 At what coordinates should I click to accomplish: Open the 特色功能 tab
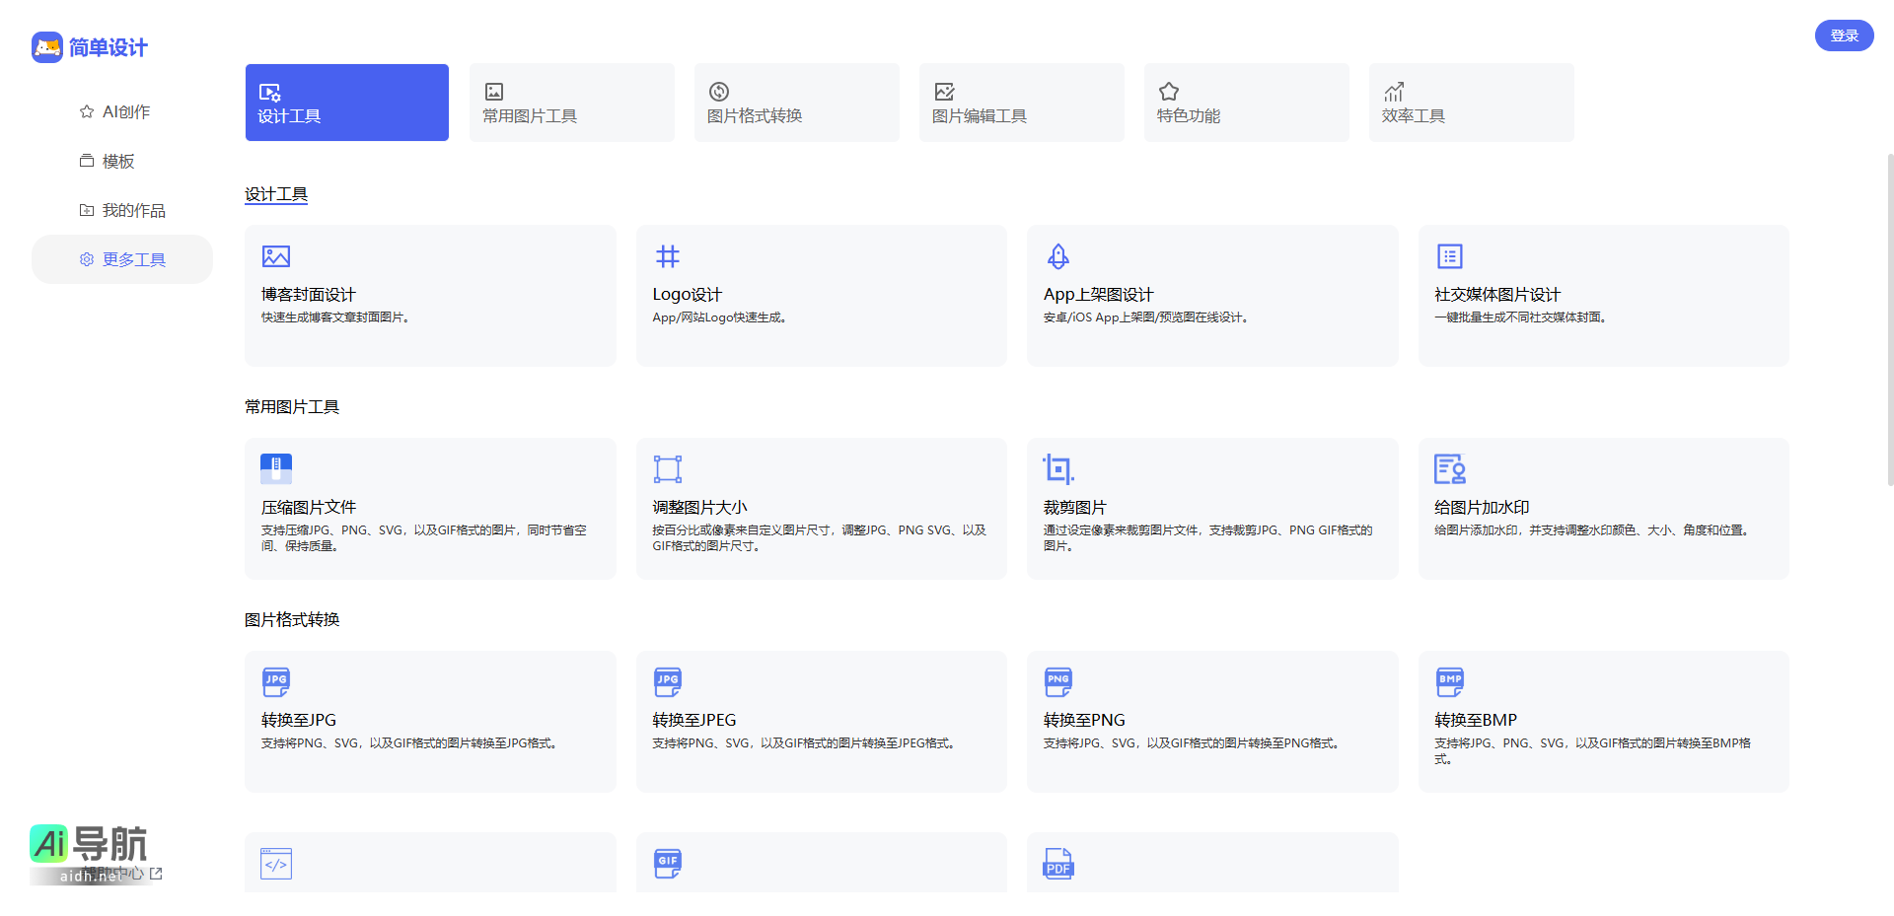tap(1246, 103)
